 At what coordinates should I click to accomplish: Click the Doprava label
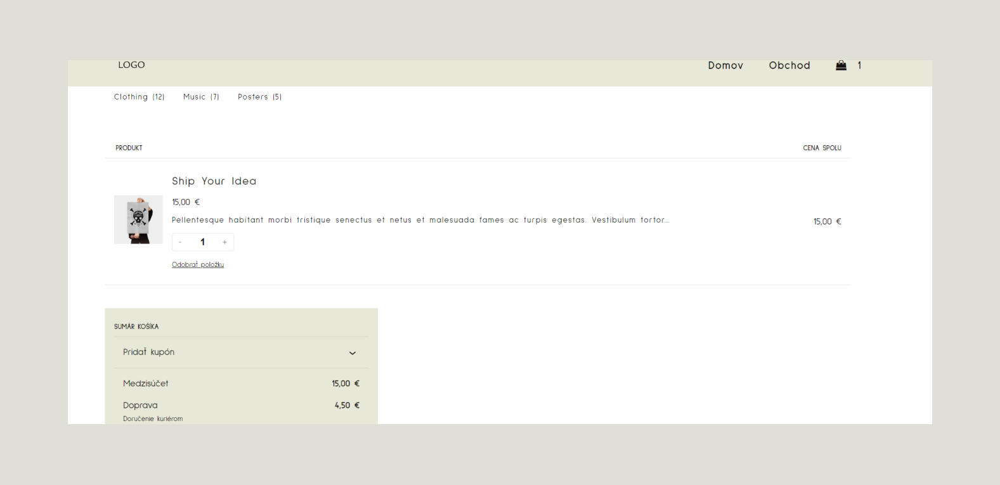140,405
